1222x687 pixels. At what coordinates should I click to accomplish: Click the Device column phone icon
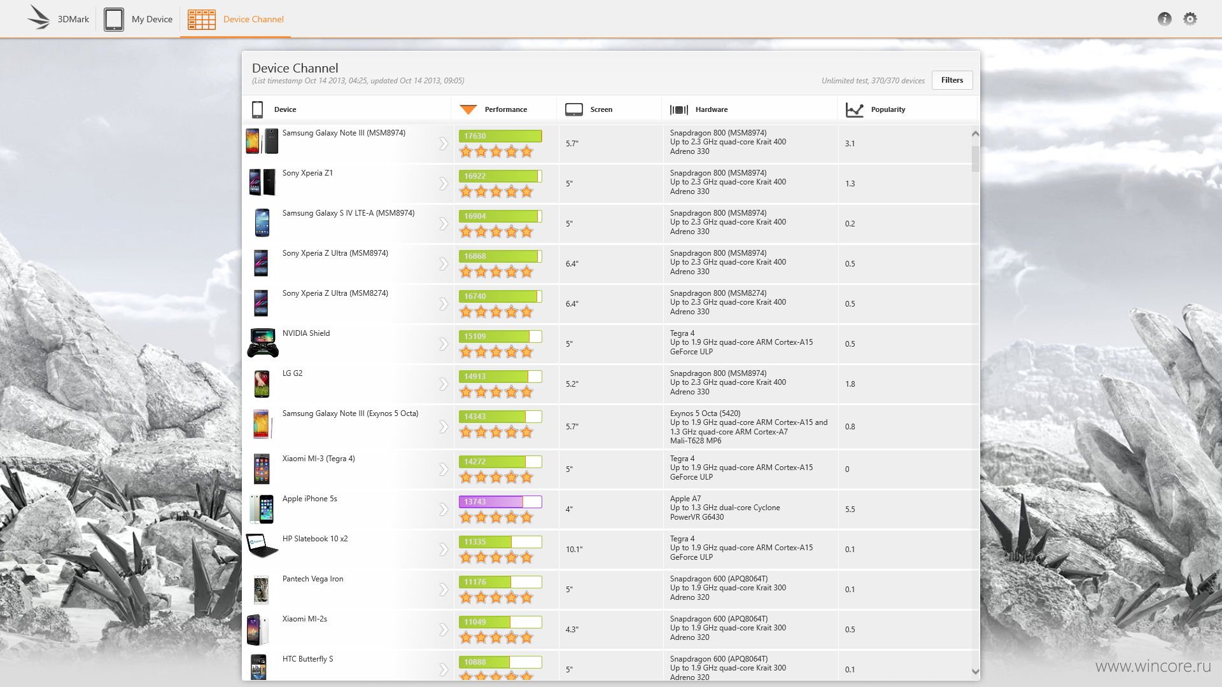(x=258, y=109)
